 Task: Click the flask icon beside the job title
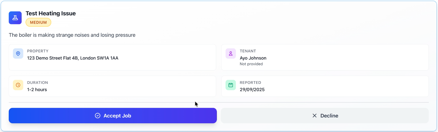click(x=15, y=18)
